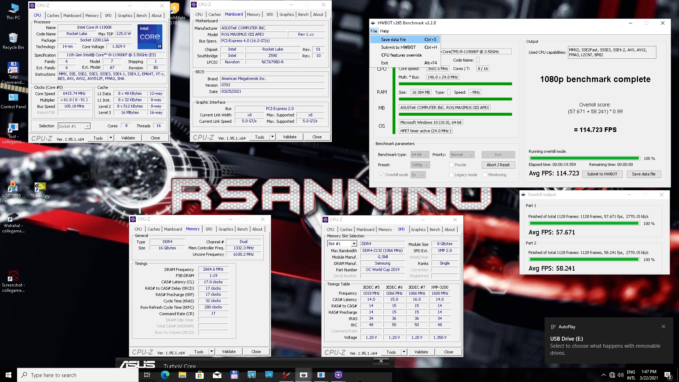679x382 pixels.
Task: Expand Tools arrow in CPU-Z Memory window
Action: coord(211,352)
